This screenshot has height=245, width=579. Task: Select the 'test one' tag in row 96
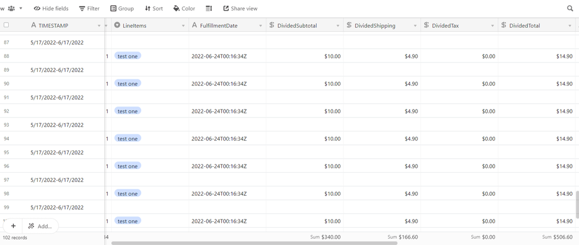point(128,166)
